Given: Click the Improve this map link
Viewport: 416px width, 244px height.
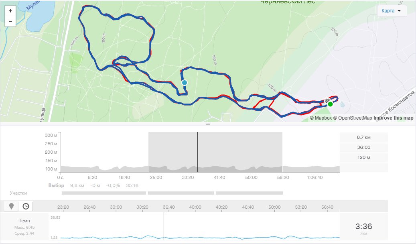Looking at the screenshot, I should [393, 118].
